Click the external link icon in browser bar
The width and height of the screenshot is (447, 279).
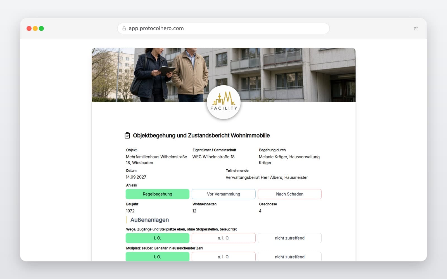[416, 28]
